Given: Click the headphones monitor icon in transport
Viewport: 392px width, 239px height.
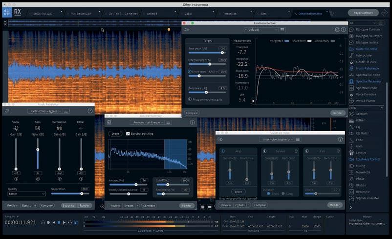Looking at the screenshot, I should (x=43, y=222).
